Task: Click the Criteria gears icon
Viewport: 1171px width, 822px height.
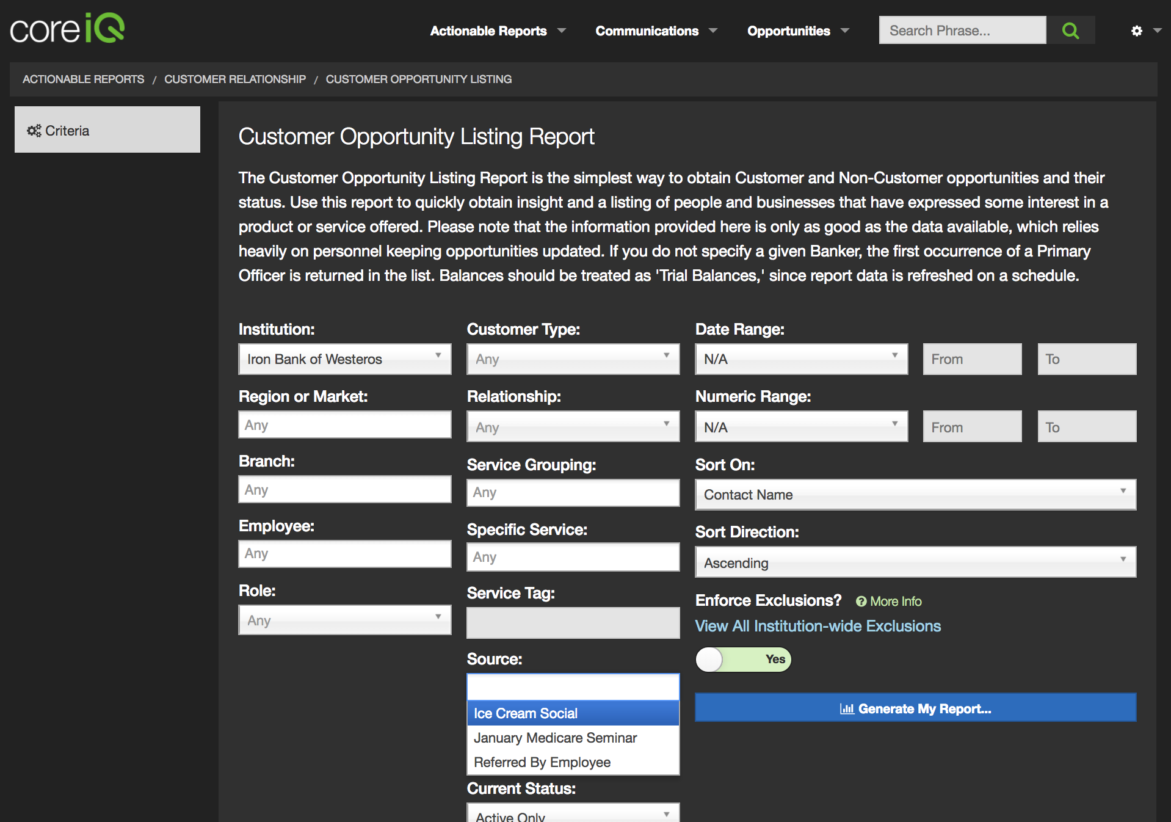Action: (34, 131)
